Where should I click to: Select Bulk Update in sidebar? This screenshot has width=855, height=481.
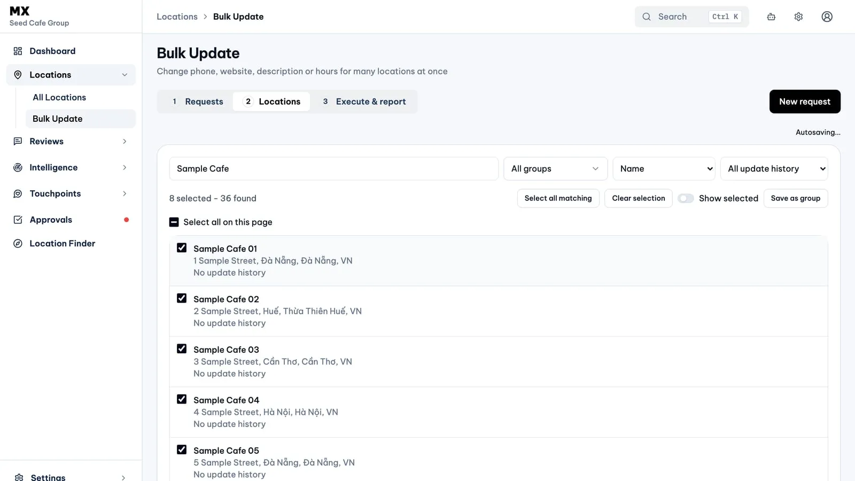(x=80, y=119)
